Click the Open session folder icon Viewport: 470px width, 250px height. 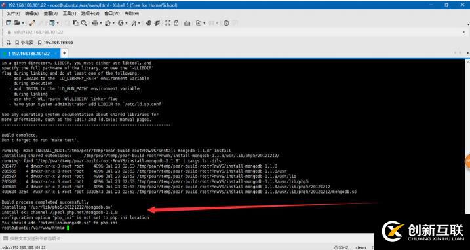[17, 23]
